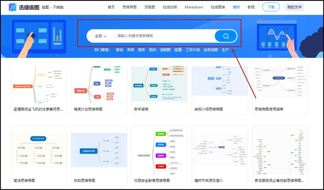Open the 首页 menu item
Image resolution: width=324 pixels, height=190 pixels.
(111, 7)
